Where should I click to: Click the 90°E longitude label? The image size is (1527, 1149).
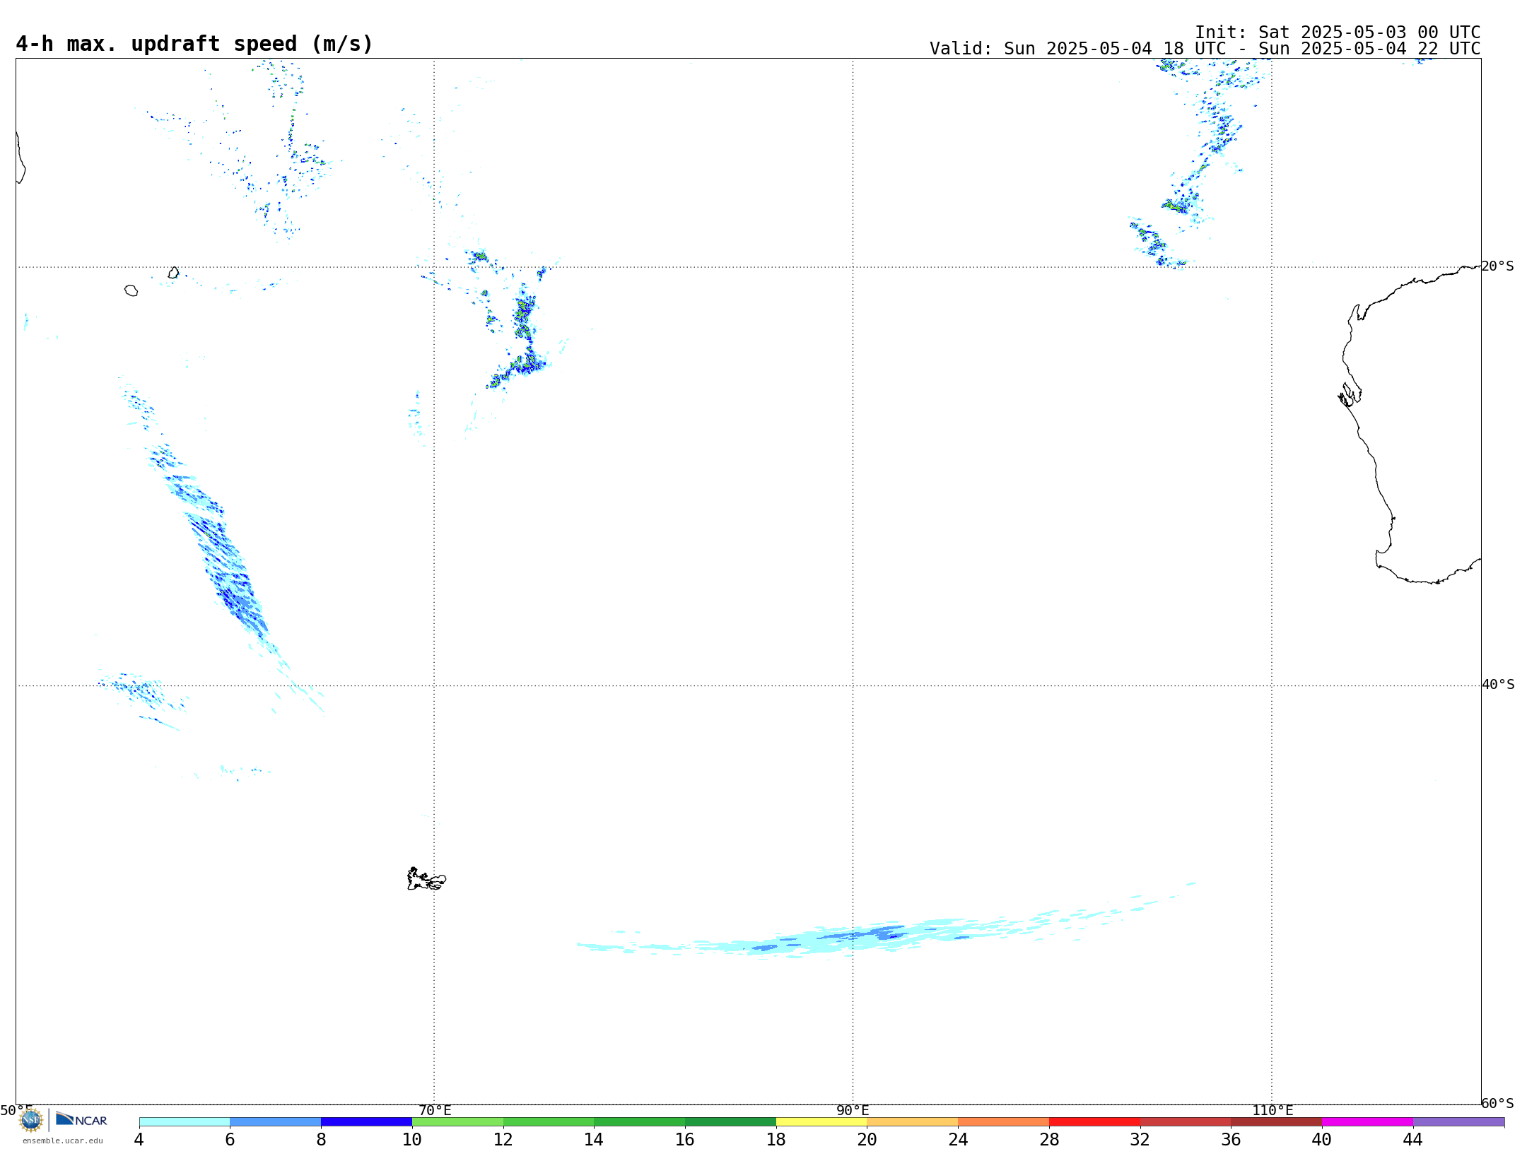click(853, 1110)
